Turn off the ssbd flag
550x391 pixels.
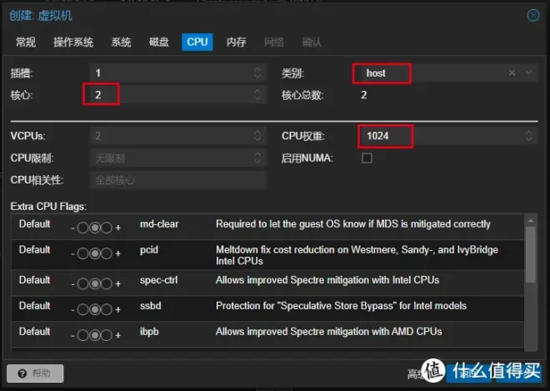pyautogui.click(x=82, y=309)
